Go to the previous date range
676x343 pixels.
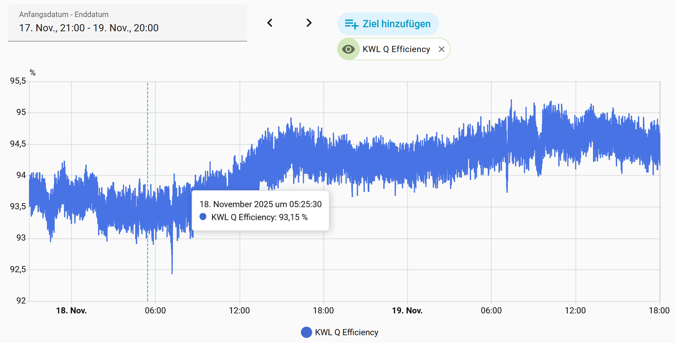click(x=270, y=23)
